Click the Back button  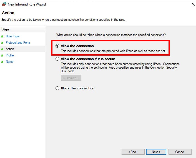pos(133,152)
